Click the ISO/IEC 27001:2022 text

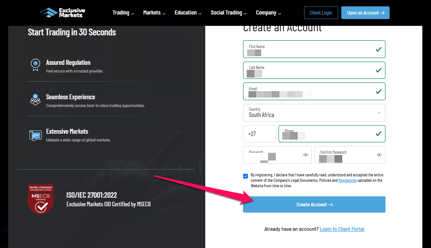coord(91,195)
